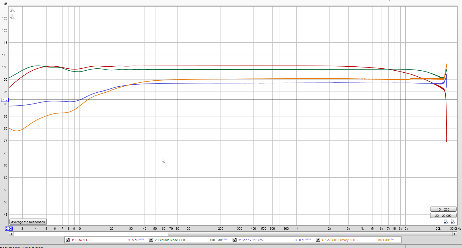Click the orange line swatch for 1-5 5600 Primary NOFB

tap(366, 240)
